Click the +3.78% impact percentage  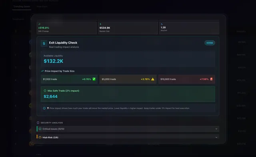[x=145, y=79]
